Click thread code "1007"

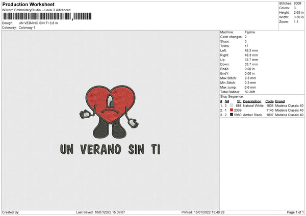click(x=270, y=115)
